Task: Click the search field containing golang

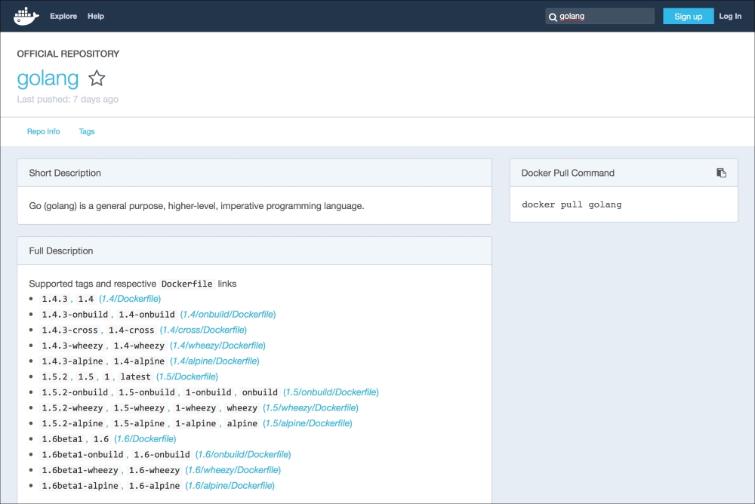Action: pos(604,16)
